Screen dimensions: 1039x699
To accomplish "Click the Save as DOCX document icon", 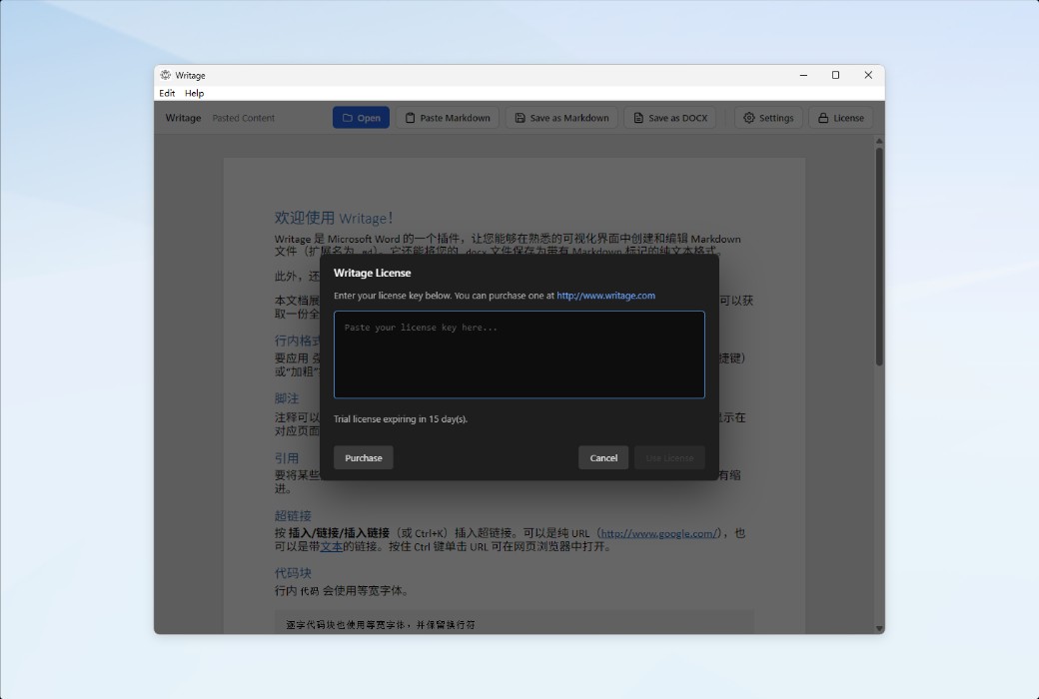I will (x=638, y=117).
